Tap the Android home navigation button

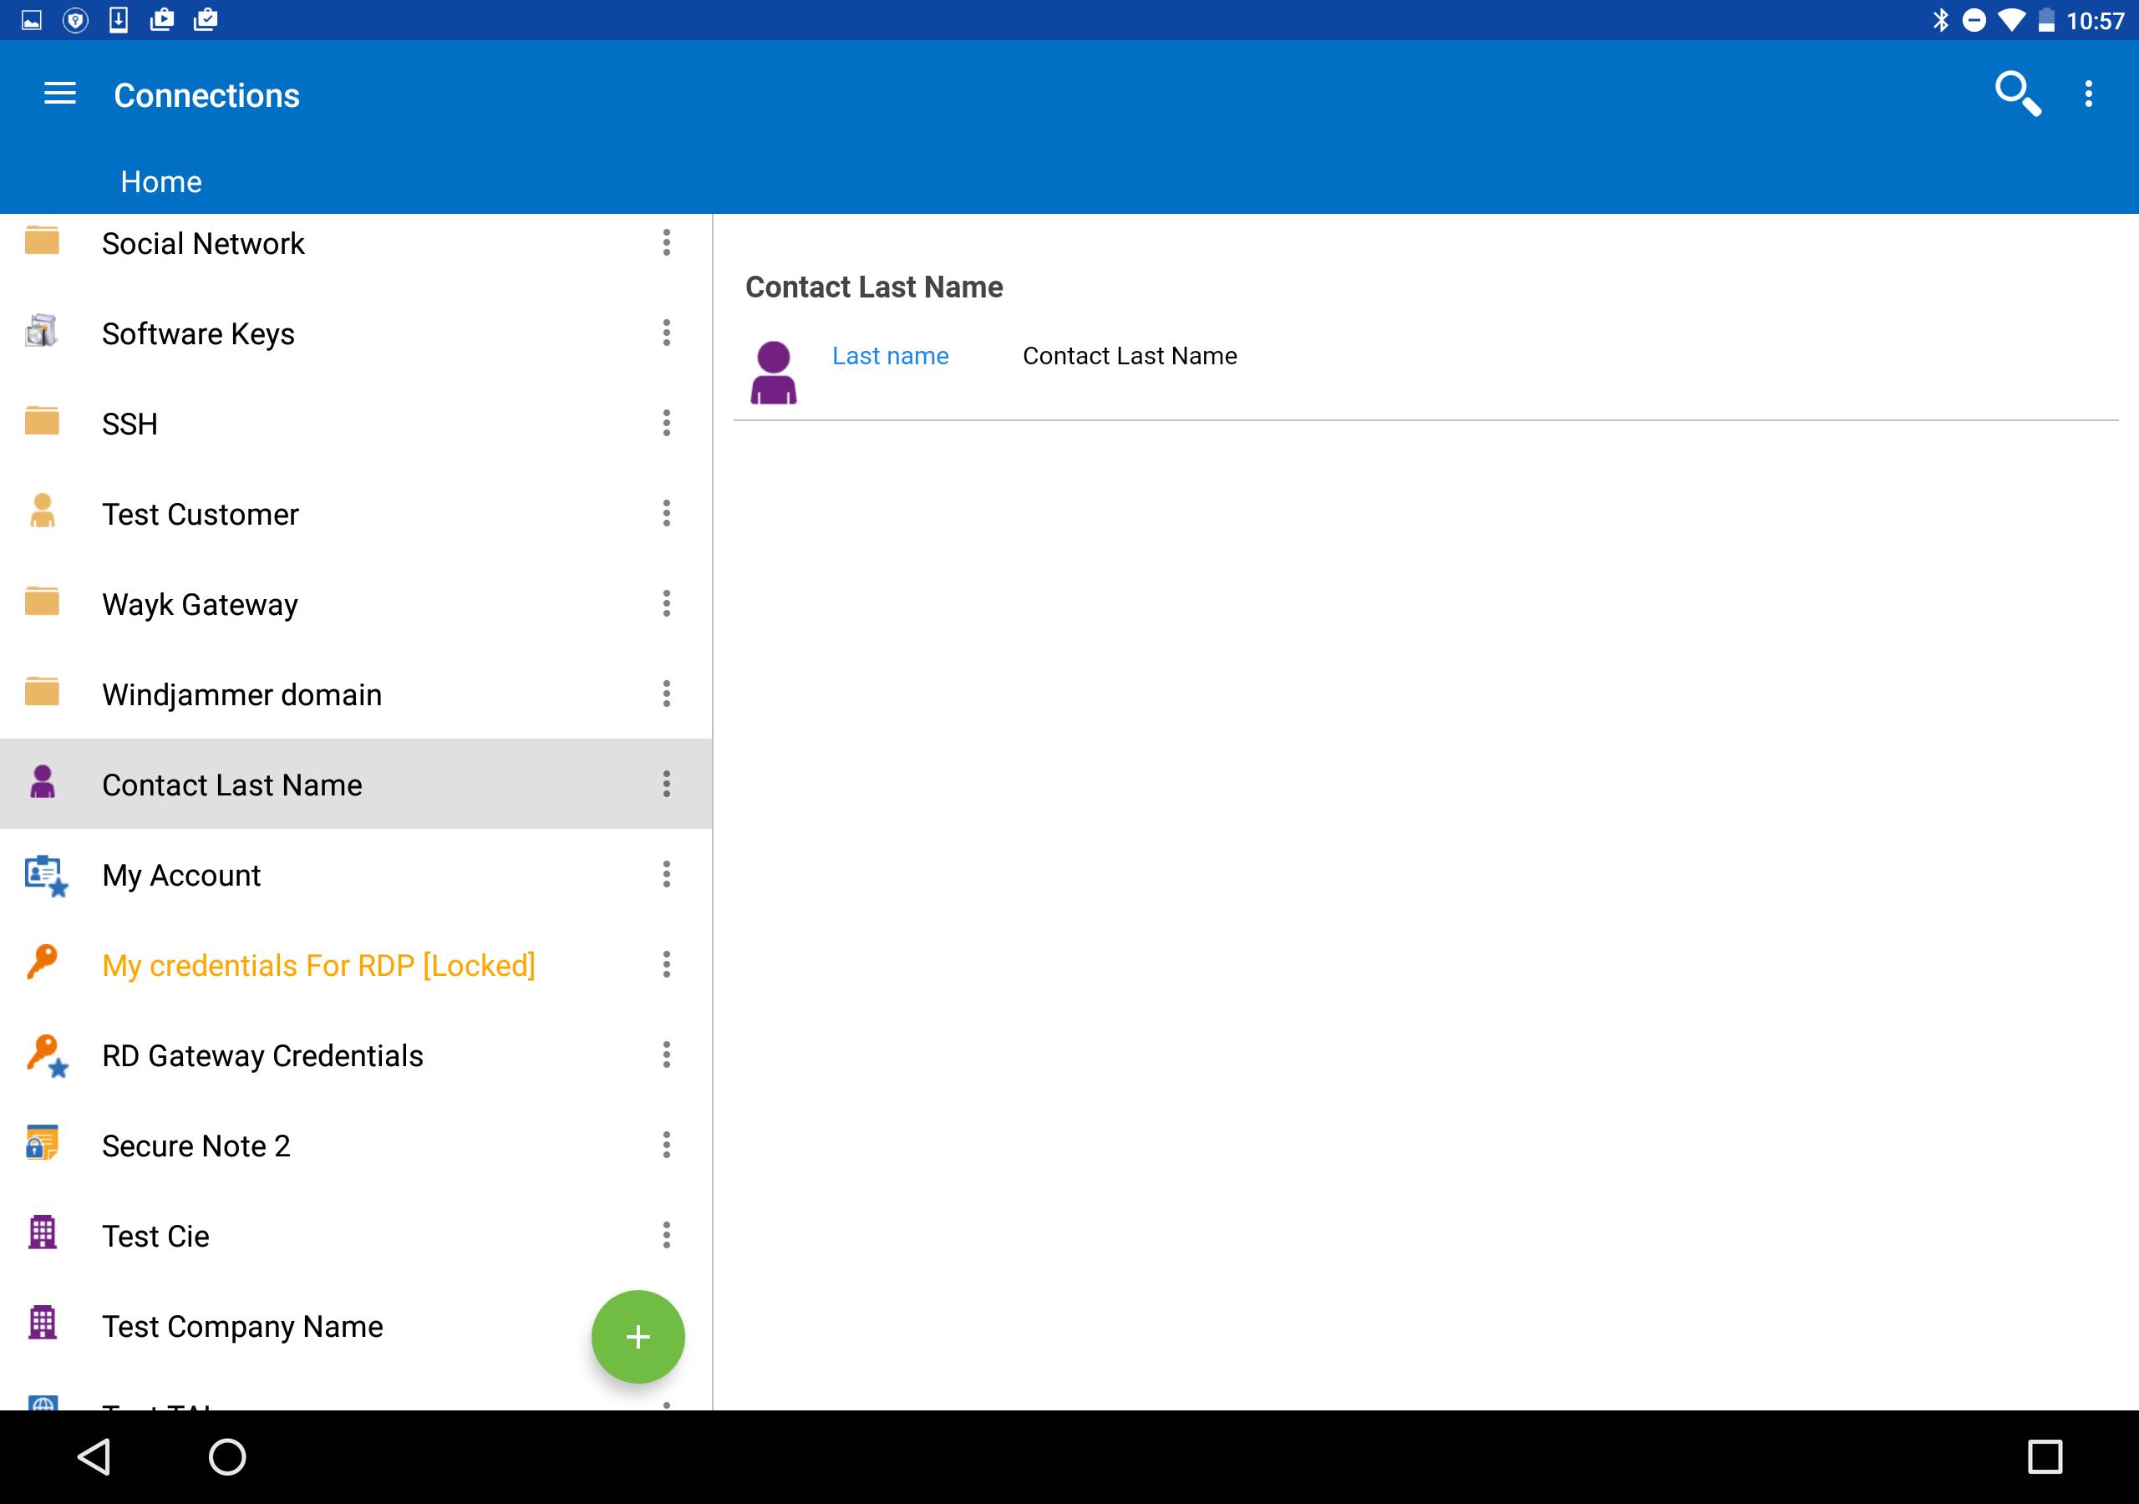[x=227, y=1456]
